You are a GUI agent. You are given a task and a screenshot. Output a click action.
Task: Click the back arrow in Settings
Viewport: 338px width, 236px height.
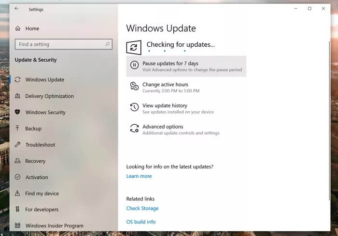tap(16, 9)
